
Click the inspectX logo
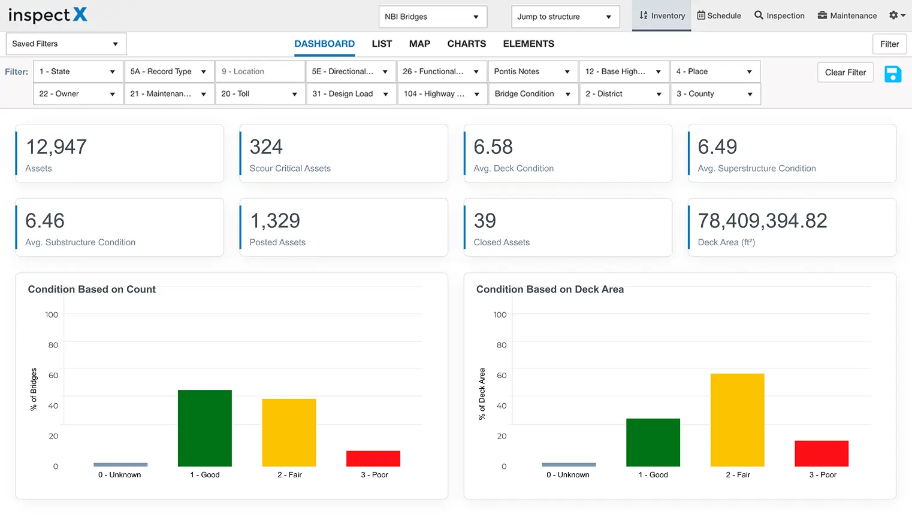click(x=48, y=16)
